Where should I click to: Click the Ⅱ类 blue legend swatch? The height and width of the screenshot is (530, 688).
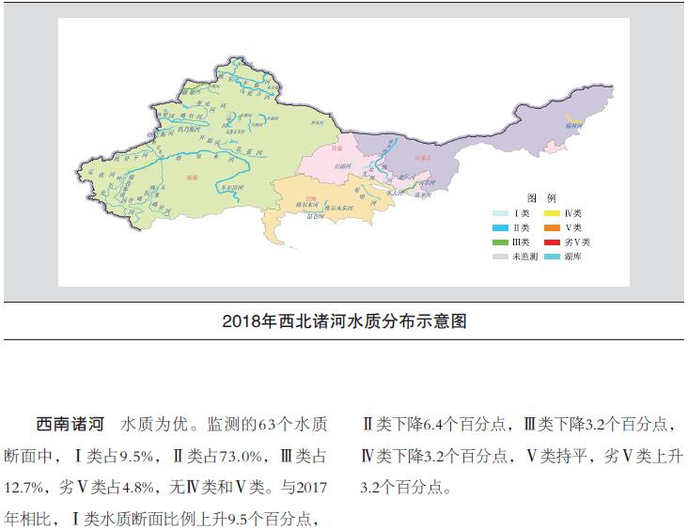point(502,228)
